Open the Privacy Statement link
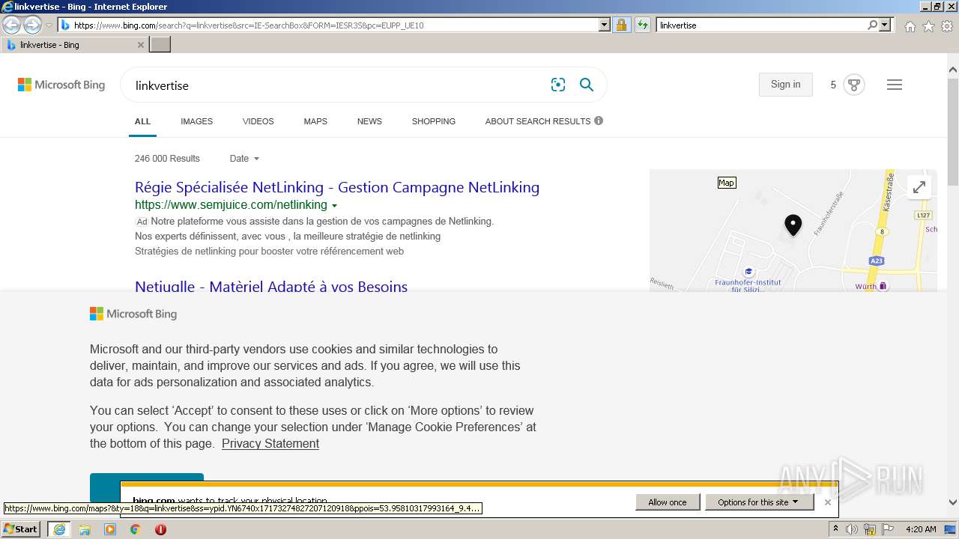Image resolution: width=959 pixels, height=539 pixels. point(270,443)
